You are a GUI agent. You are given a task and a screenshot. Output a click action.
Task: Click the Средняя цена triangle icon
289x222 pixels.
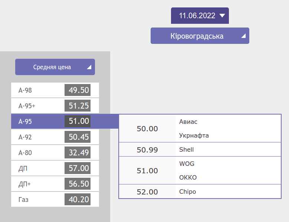pyautogui.click(x=89, y=68)
